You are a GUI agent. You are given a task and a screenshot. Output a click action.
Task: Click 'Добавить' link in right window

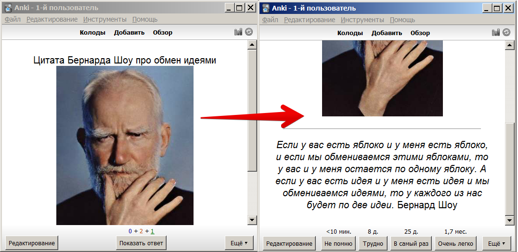tap(387, 33)
